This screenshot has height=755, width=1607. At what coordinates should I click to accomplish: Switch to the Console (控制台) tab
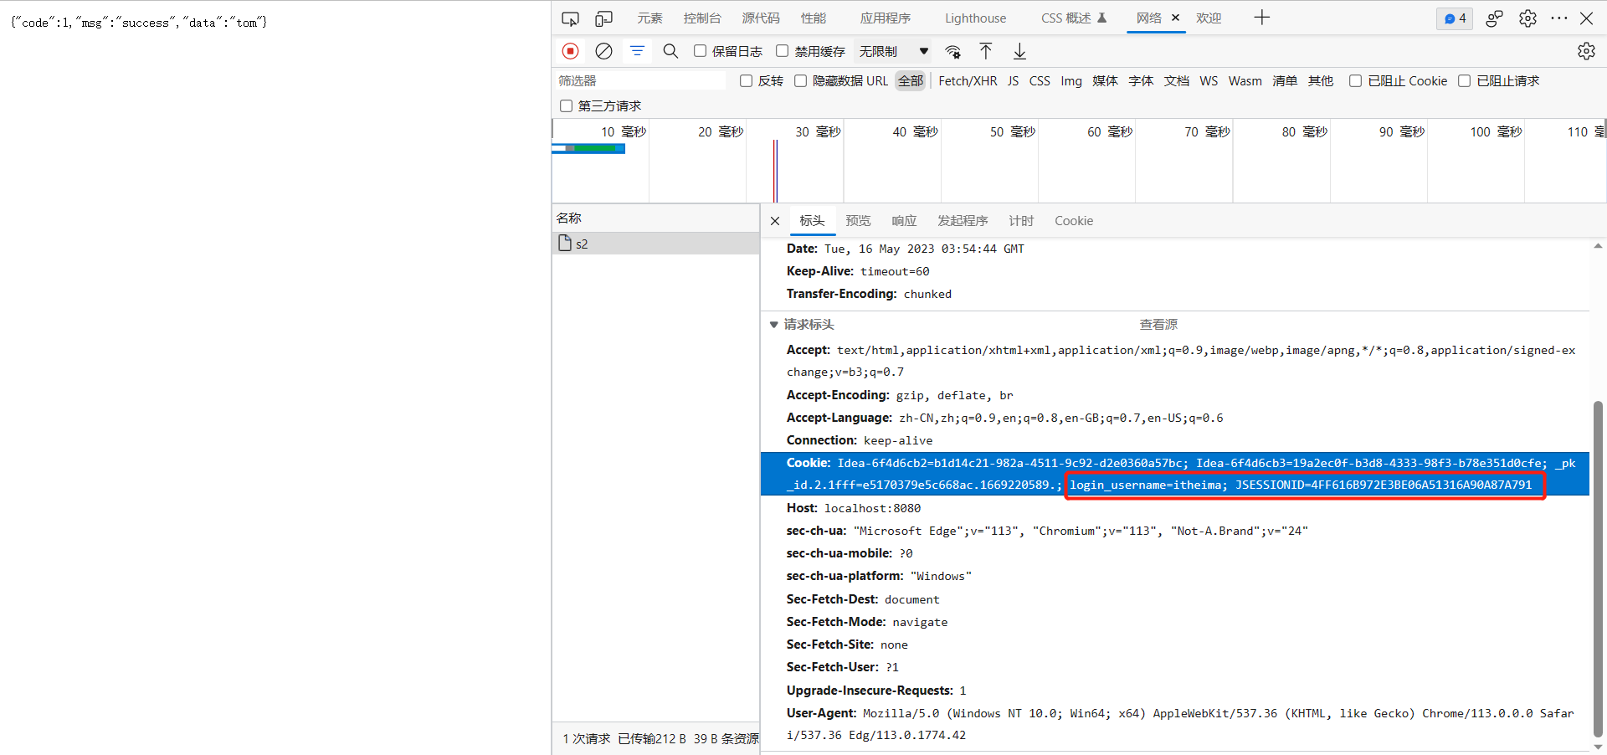(701, 18)
